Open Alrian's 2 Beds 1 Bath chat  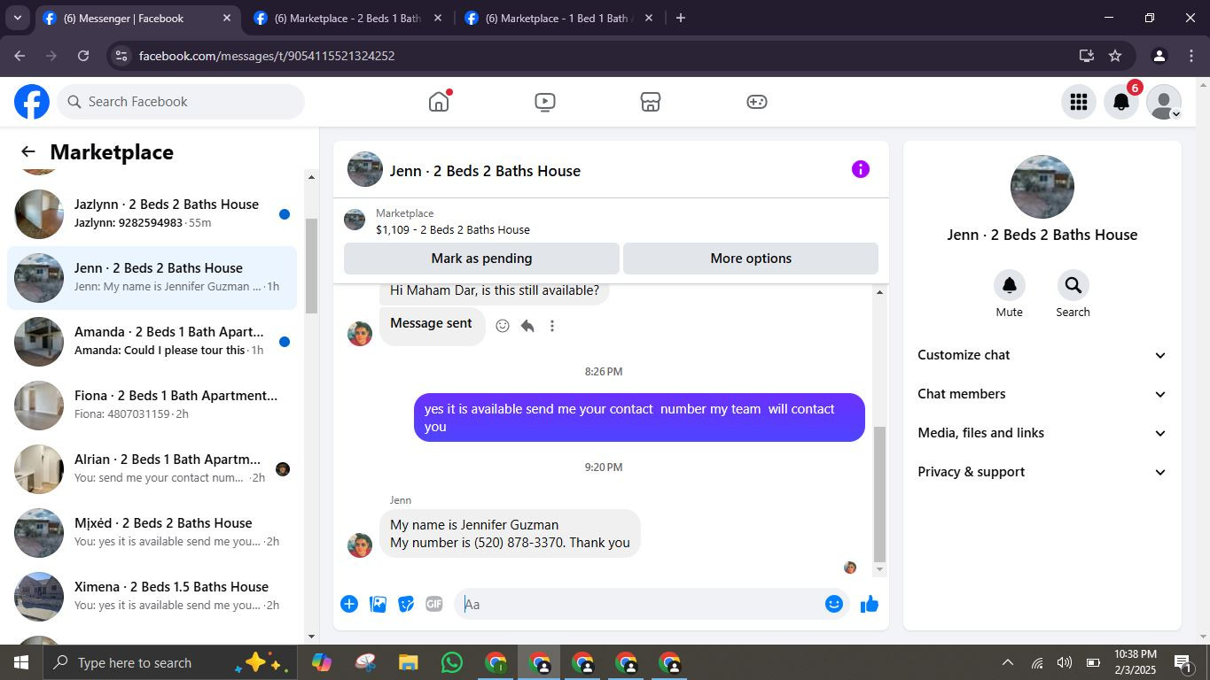152,468
